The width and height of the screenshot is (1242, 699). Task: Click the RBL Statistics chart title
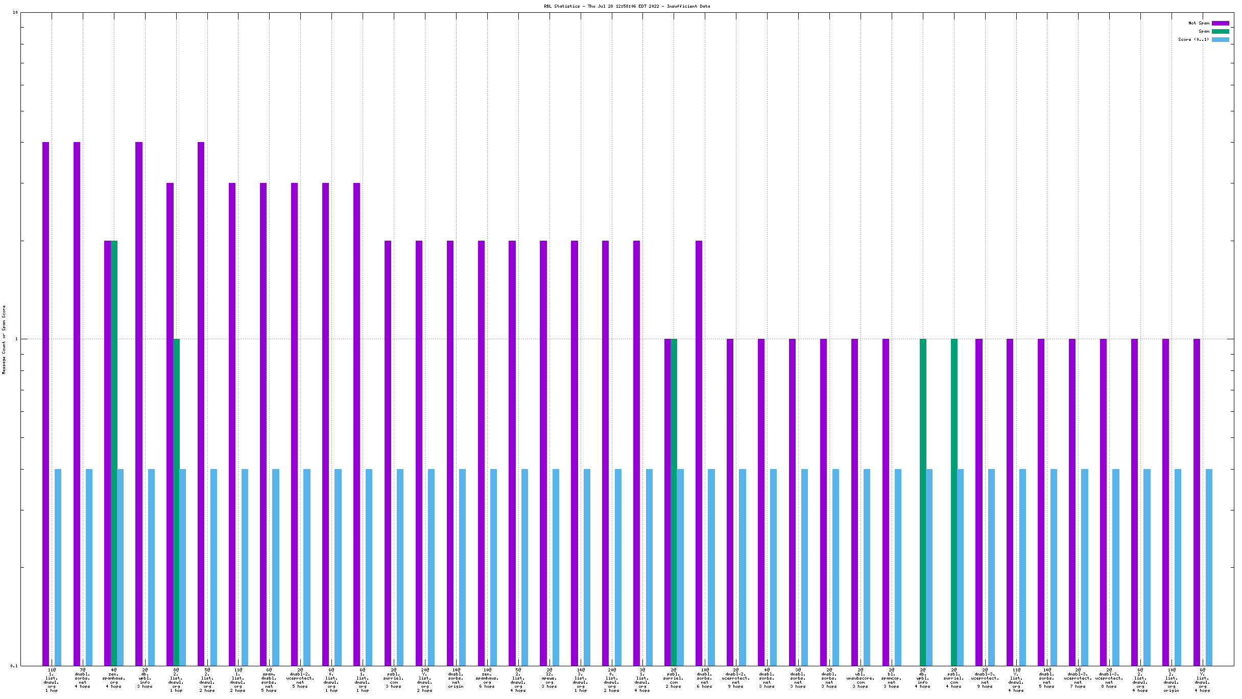coord(627,6)
